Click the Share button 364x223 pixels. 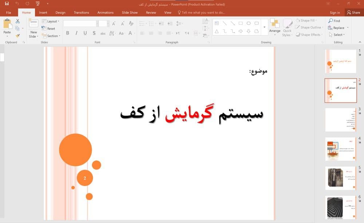point(353,12)
